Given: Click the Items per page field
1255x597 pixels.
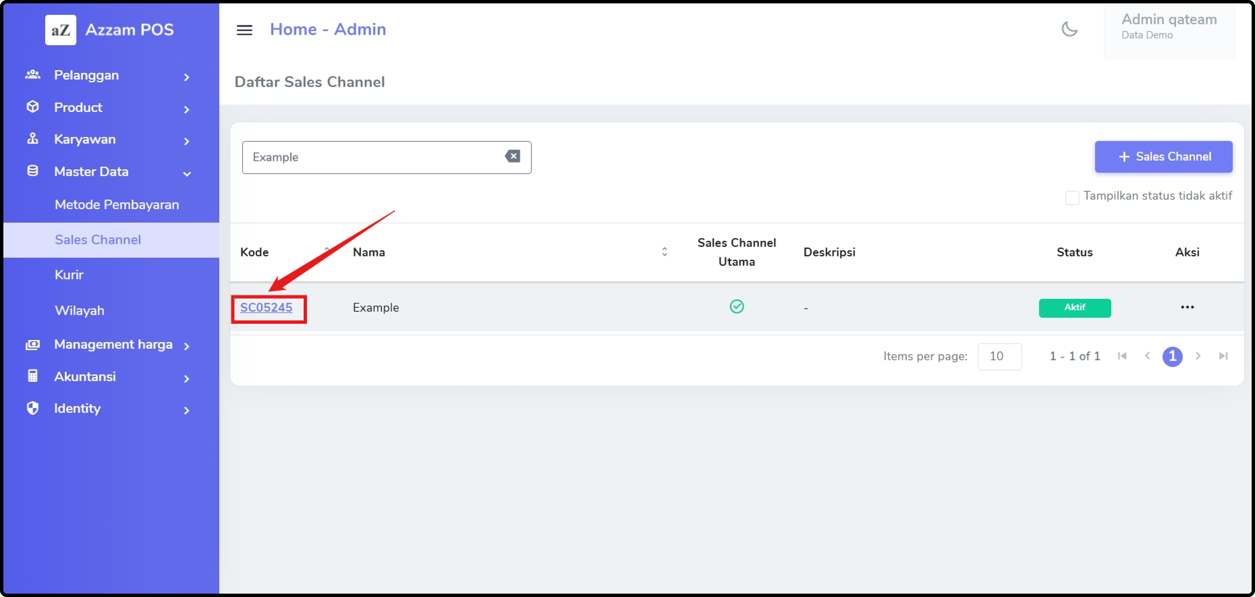Looking at the screenshot, I should click(x=999, y=357).
